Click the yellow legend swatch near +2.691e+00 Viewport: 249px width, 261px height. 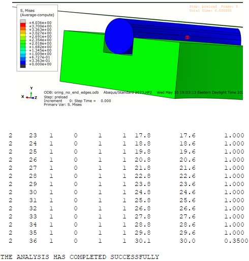pyautogui.click(x=23, y=35)
